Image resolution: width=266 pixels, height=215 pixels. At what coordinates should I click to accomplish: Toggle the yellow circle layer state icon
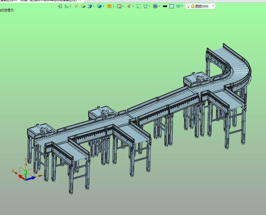[x=193, y=6]
